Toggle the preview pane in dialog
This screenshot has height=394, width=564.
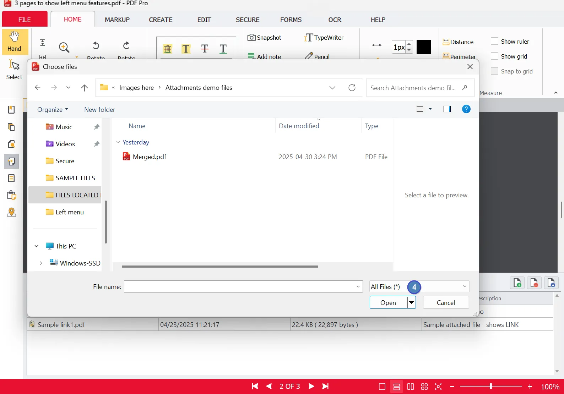447,109
